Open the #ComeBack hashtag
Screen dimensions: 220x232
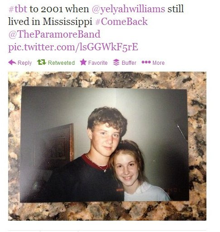click(x=121, y=21)
